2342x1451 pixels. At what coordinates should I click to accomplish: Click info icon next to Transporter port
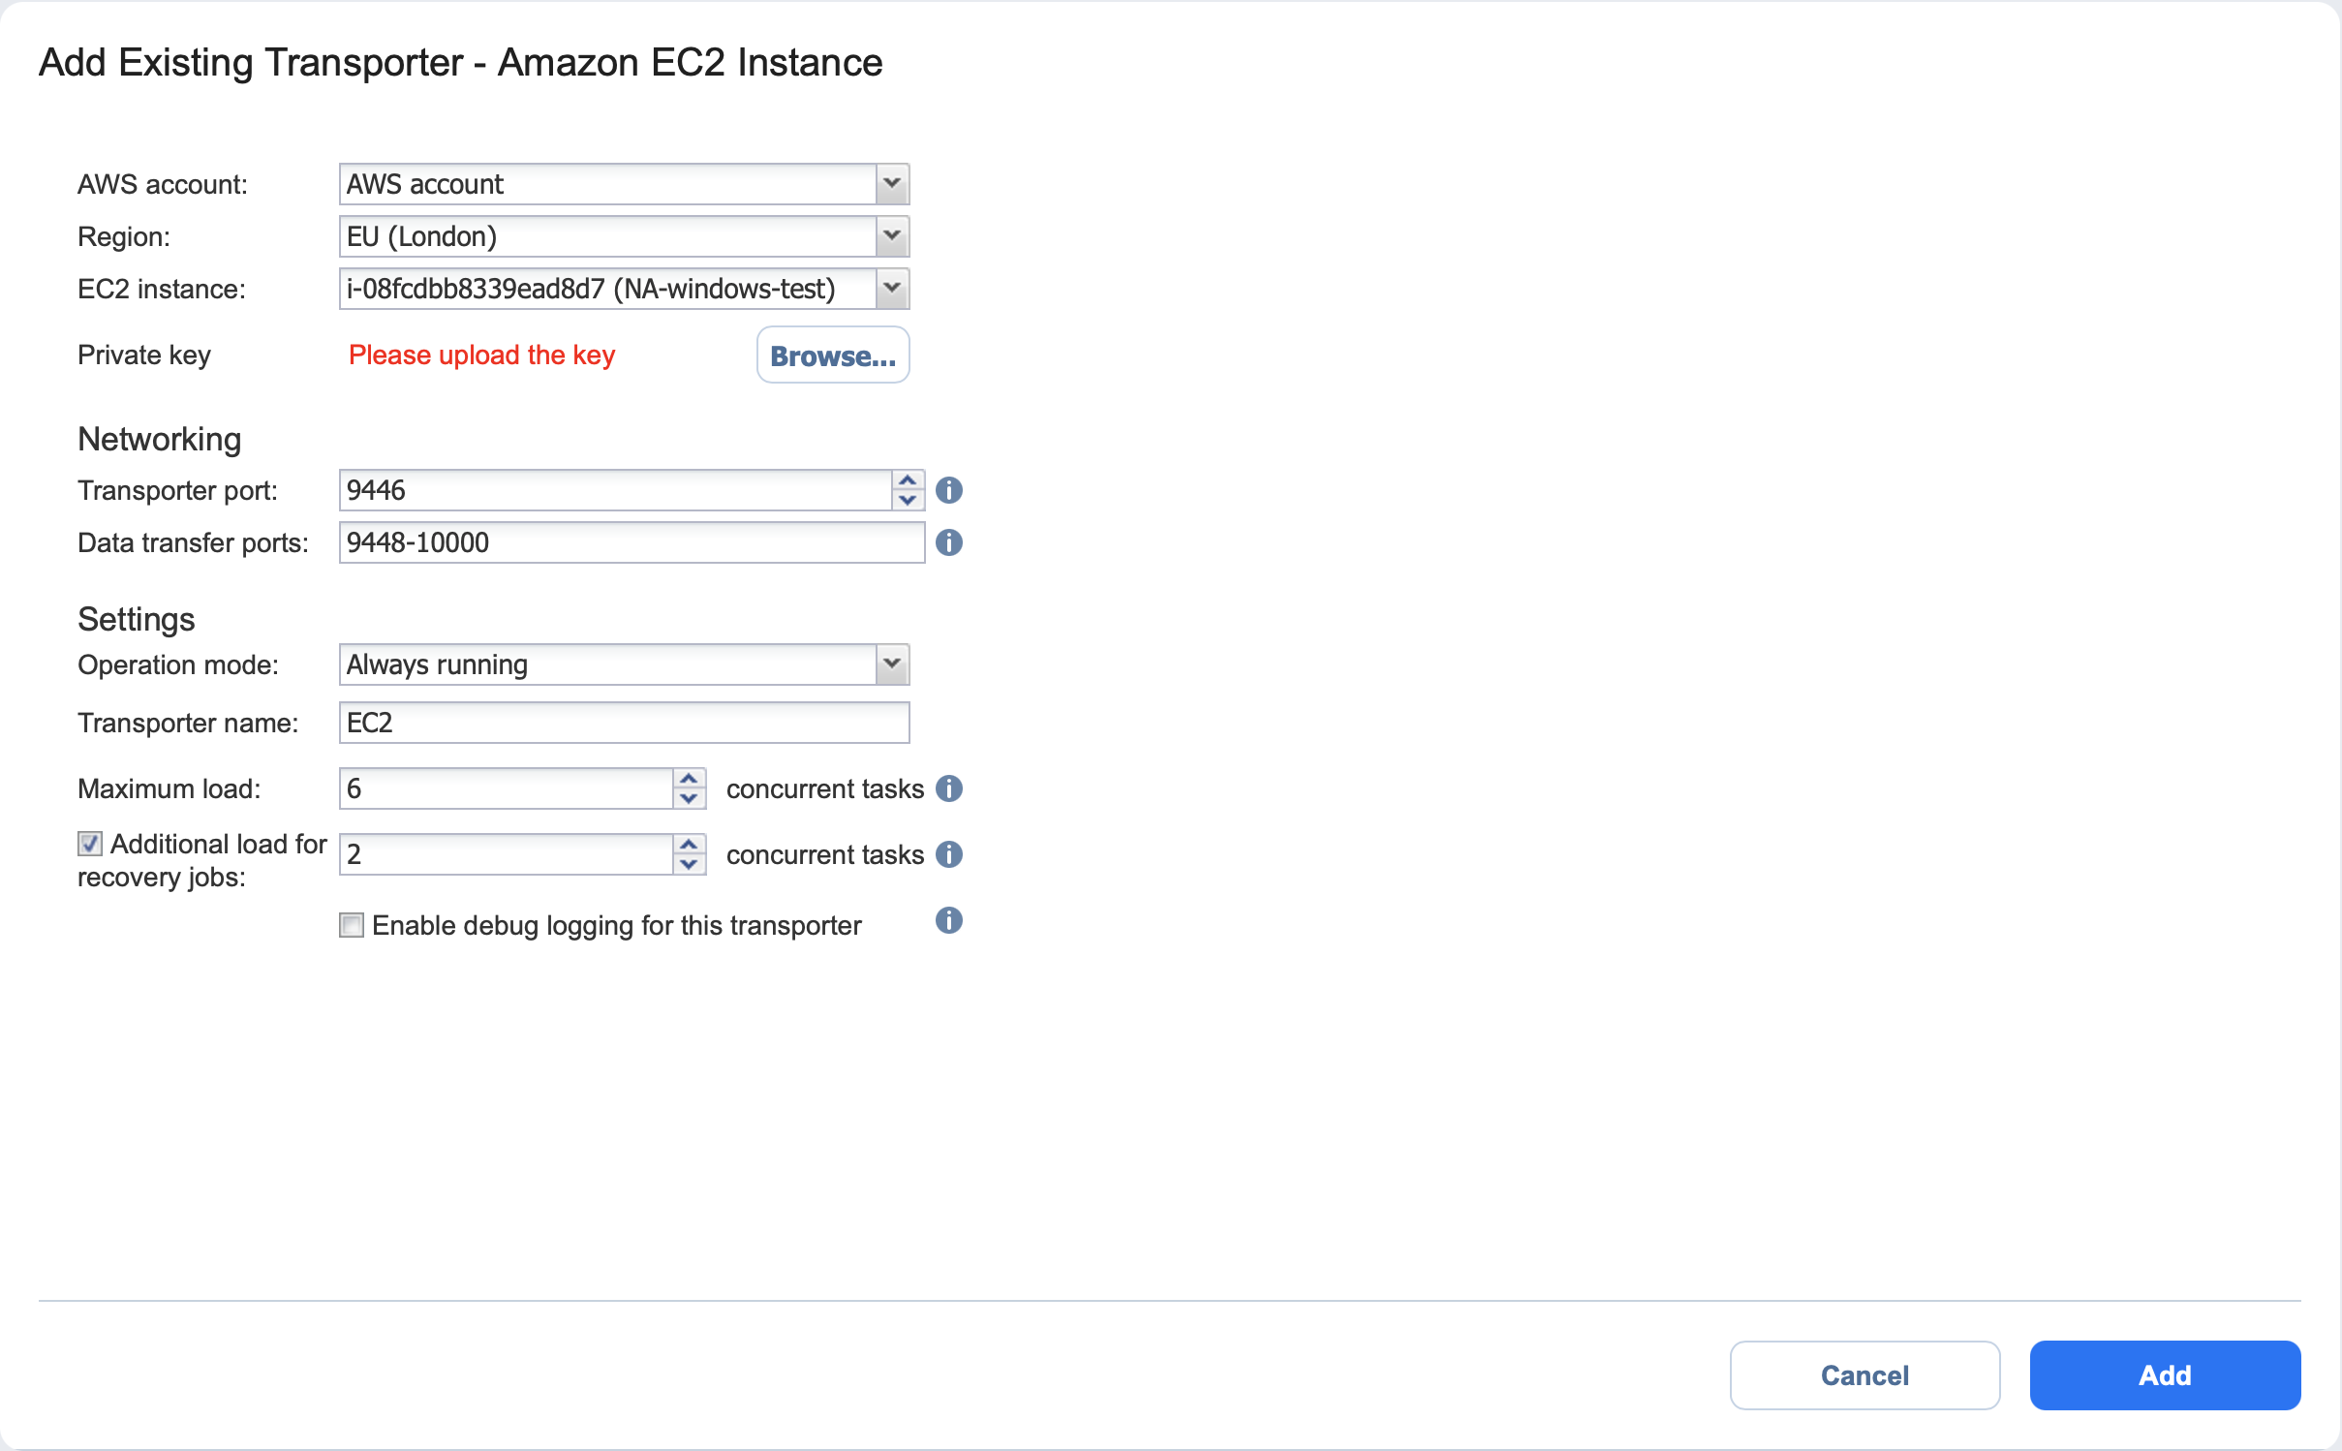948,490
